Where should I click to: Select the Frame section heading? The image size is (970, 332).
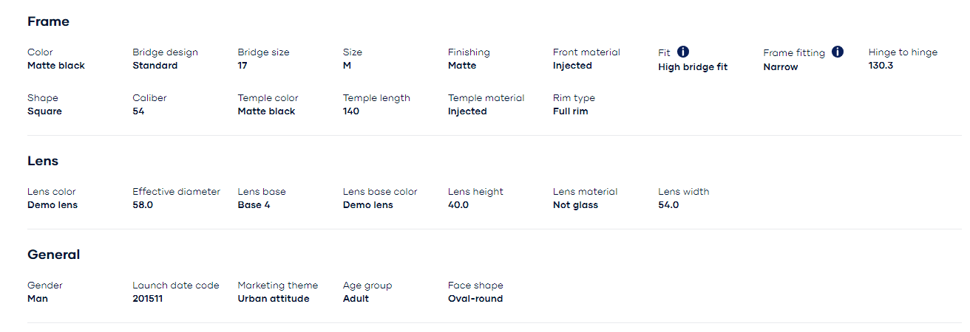tap(48, 21)
